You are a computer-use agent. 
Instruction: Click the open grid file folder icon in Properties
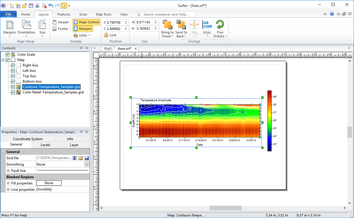coord(81,158)
